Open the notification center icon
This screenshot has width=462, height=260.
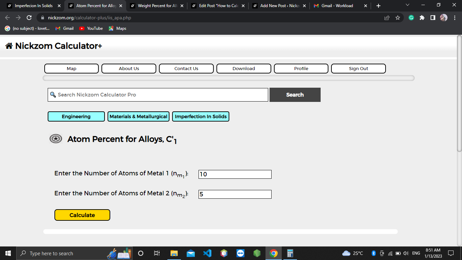(451, 253)
